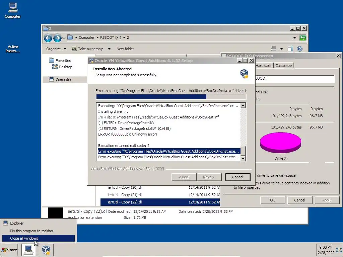Image resolution: width=343 pixels, height=257 pixels.
Task: Open the Active Password desktop shortcut
Action: pyautogui.click(x=13, y=49)
